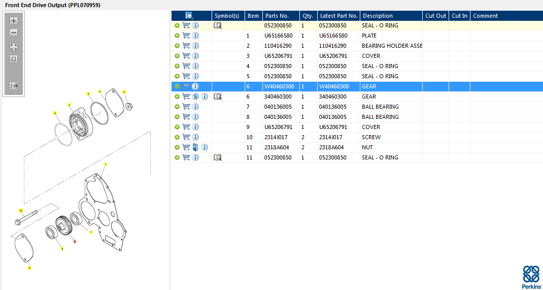
Task: Click the NUT description text
Action: tap(367, 147)
